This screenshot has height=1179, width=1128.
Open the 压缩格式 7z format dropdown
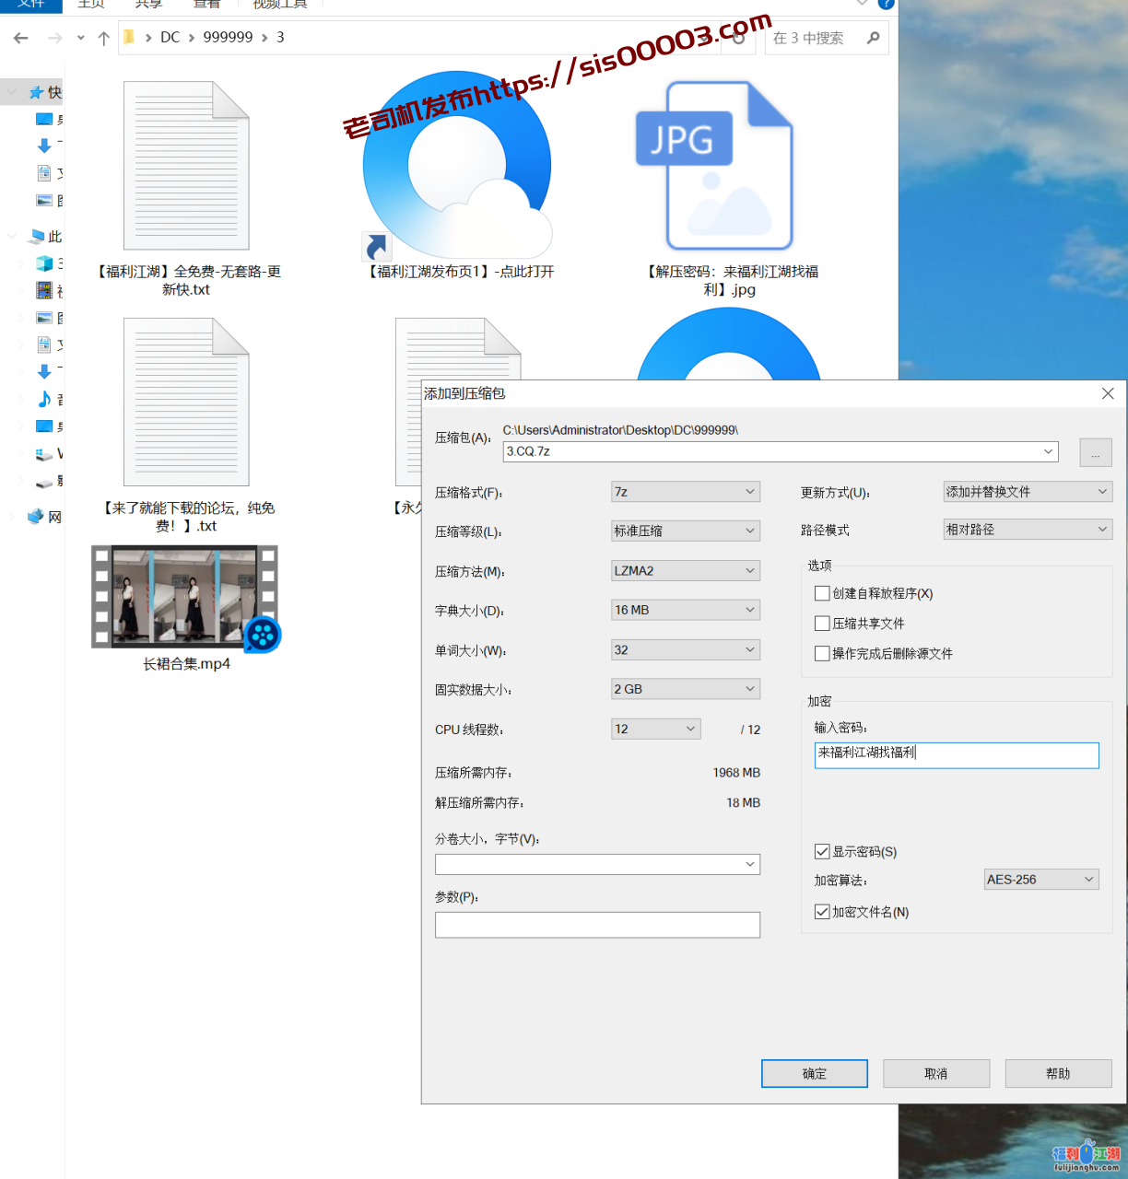point(685,492)
